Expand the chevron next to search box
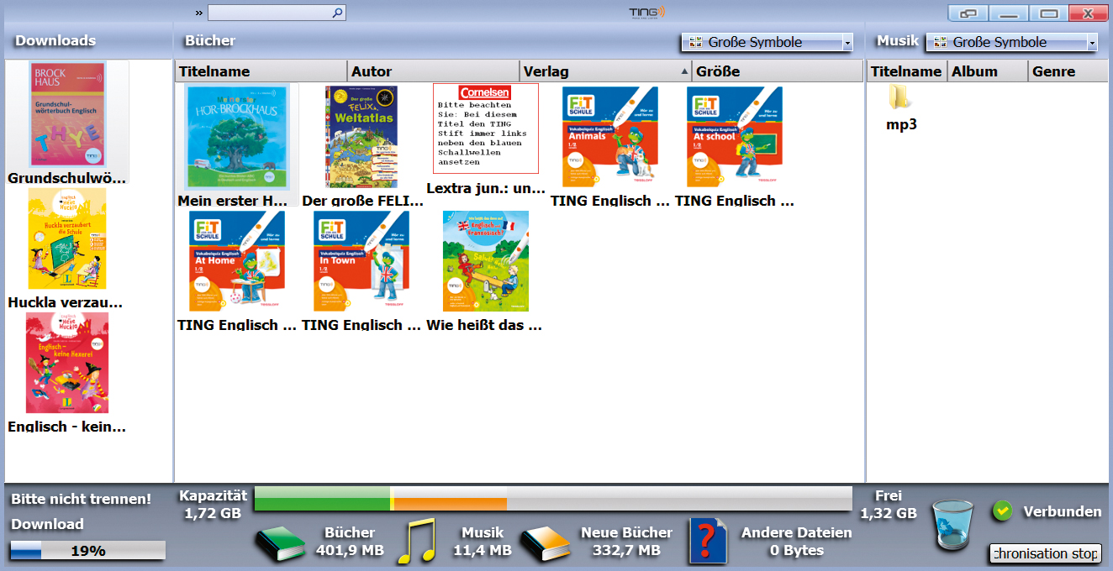 pyautogui.click(x=198, y=13)
